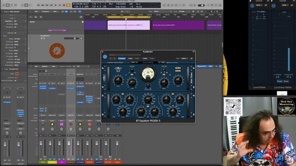This screenshot has height=166, width=296.
Task: Click the VU meter on the BT Equalizer
Action: point(148,73)
